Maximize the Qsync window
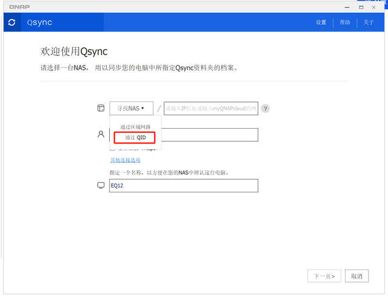This screenshot has height=298, width=388. (x=361, y=7)
